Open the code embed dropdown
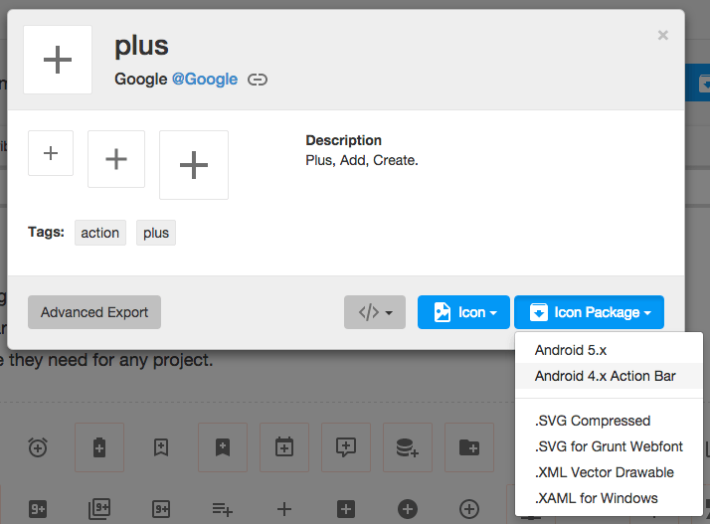Image resolution: width=710 pixels, height=524 pixels. [375, 312]
